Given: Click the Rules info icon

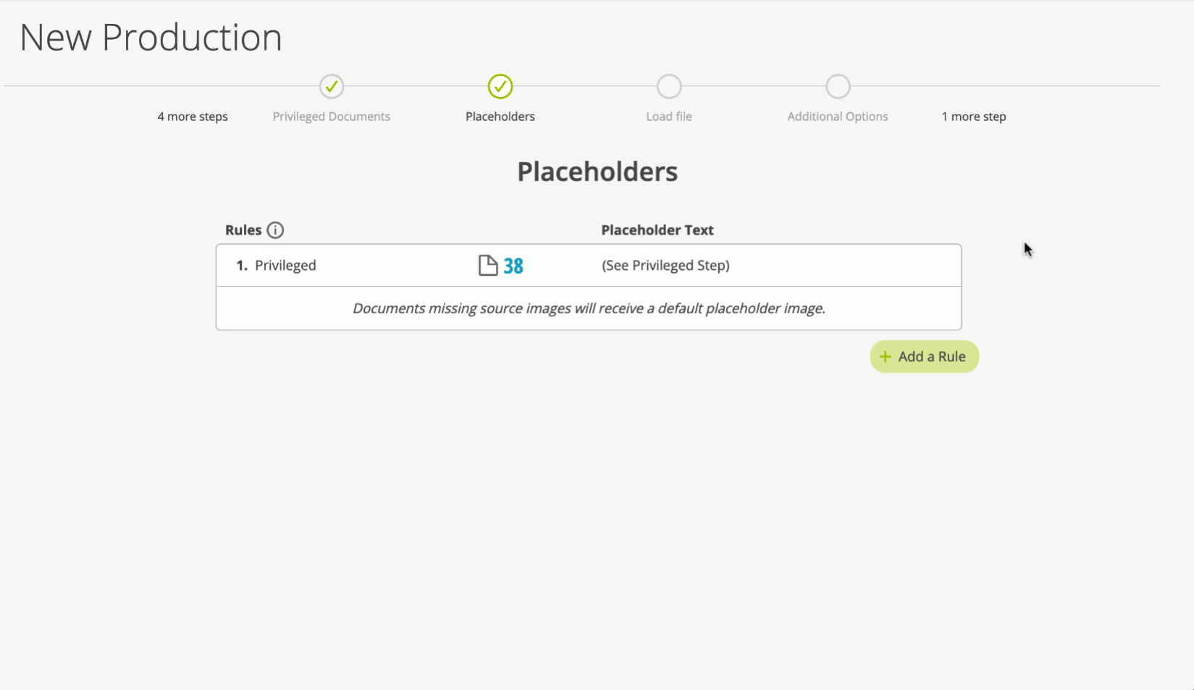Looking at the screenshot, I should pos(275,230).
